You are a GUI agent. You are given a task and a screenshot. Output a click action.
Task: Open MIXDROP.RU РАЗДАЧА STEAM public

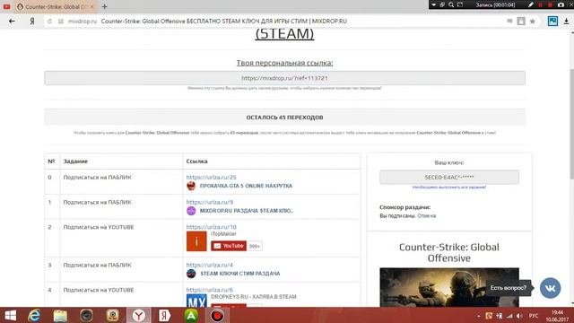click(x=247, y=211)
